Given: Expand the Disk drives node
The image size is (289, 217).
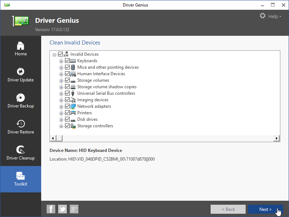Looking at the screenshot, I should tap(61, 120).
